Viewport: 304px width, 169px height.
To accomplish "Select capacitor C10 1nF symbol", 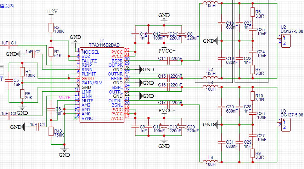I will pos(135,34).
